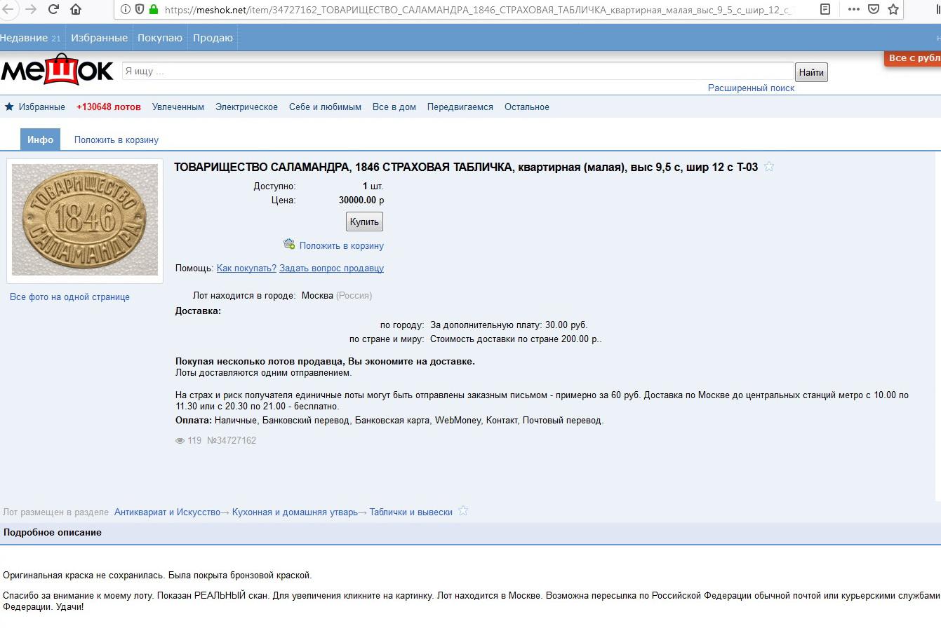Open the "Продаю" menu item
The height and width of the screenshot is (633, 941).
pyautogui.click(x=213, y=38)
